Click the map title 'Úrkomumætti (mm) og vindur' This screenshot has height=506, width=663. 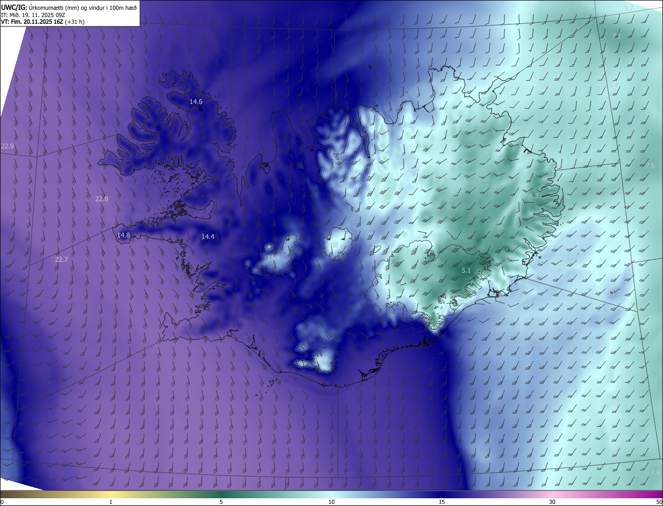[x=67, y=8]
